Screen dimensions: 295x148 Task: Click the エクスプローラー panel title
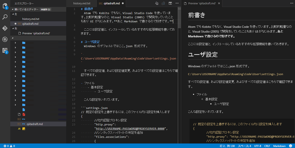(24, 4)
